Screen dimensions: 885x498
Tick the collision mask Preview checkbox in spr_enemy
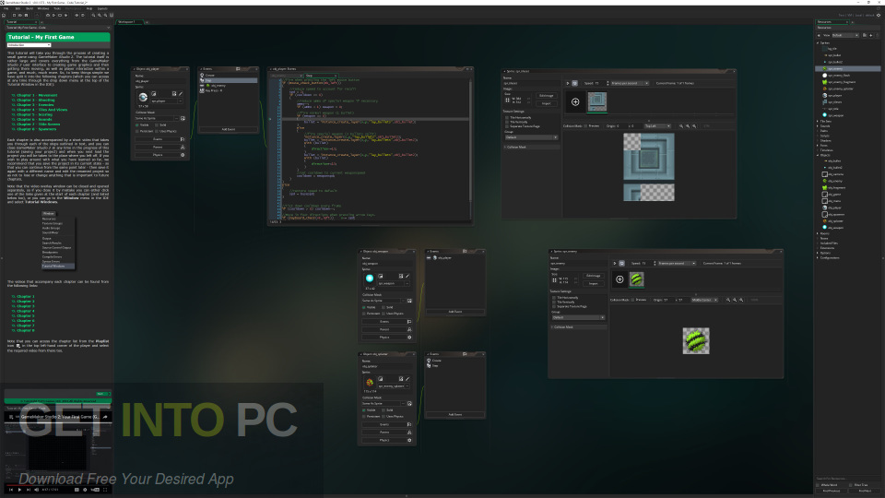tap(633, 300)
